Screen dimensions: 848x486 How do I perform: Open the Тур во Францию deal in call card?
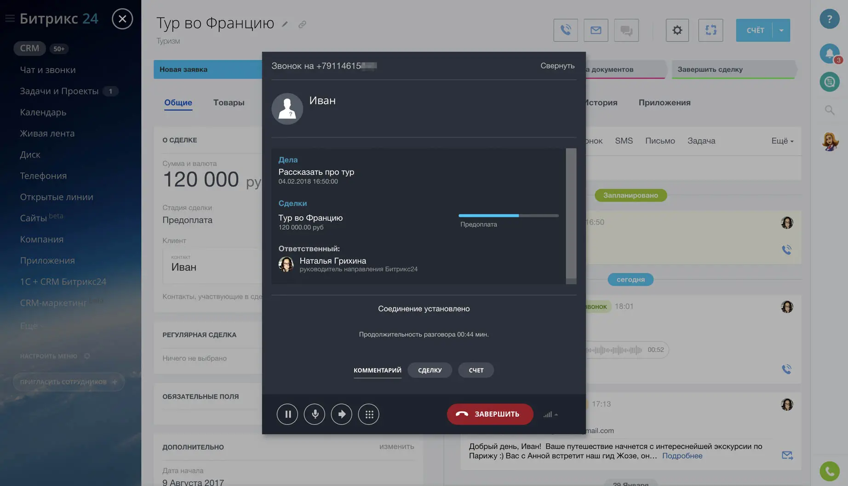click(310, 218)
